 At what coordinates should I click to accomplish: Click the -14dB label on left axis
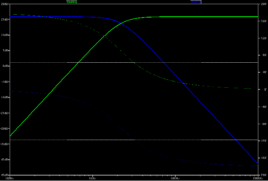tap(5, 97)
